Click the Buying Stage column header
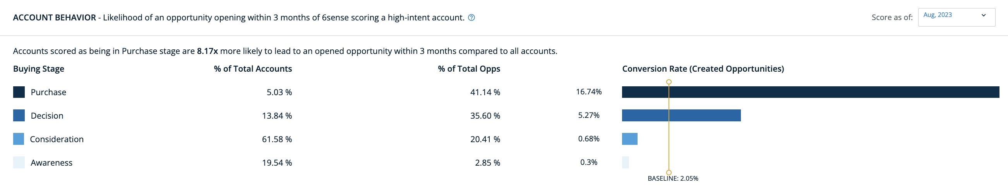 point(39,69)
